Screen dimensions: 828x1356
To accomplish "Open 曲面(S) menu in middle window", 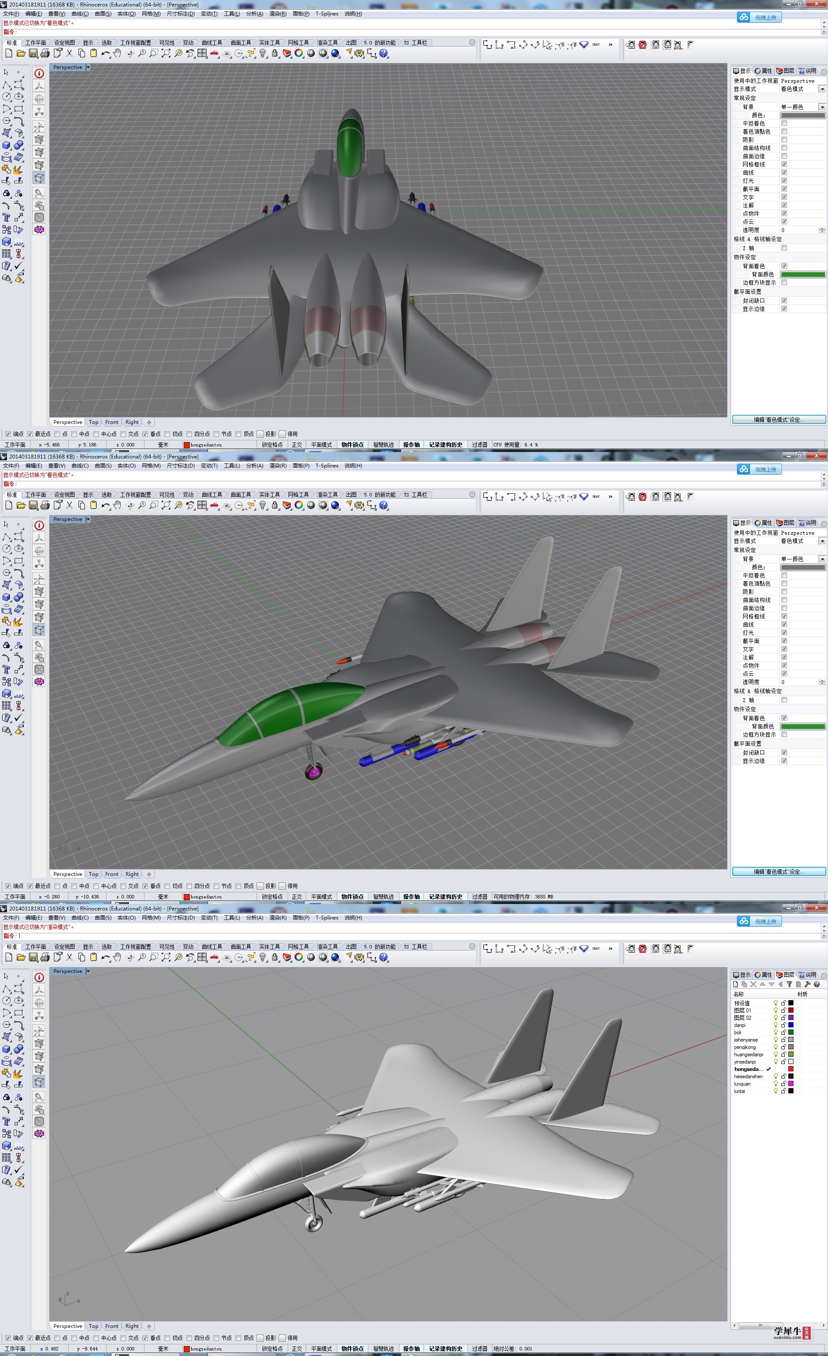I will (x=103, y=465).
